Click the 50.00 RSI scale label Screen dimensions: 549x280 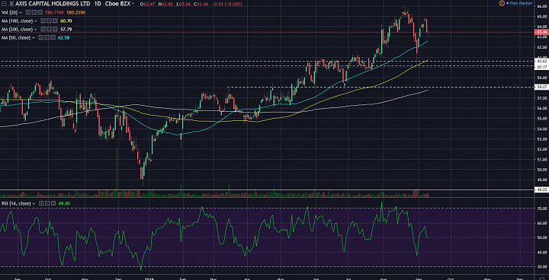(x=542, y=237)
